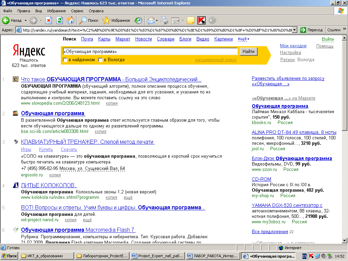The image size is (348, 261).
Task: Click the vertical scrollbar up arrow
Action: 345,38
